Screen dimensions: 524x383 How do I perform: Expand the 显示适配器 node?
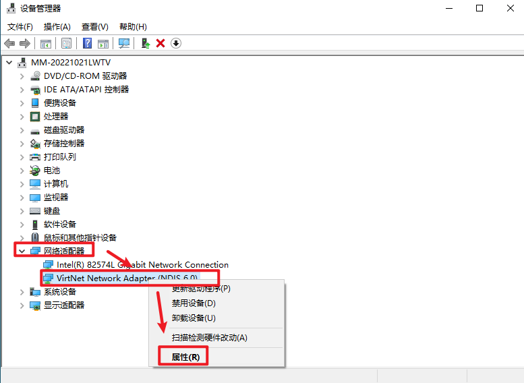point(22,305)
